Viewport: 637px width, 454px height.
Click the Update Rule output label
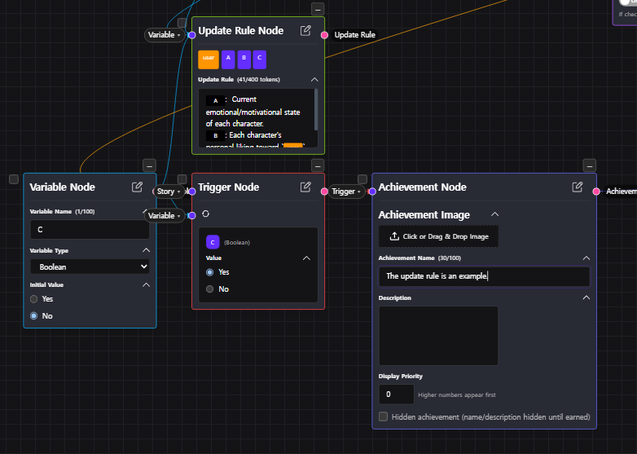(x=354, y=35)
